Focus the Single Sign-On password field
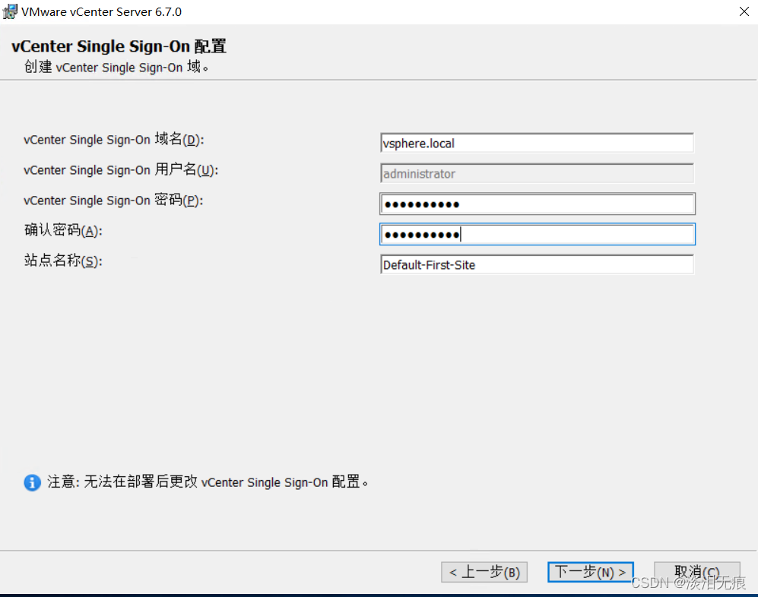Image resolution: width=758 pixels, height=597 pixels. point(537,204)
